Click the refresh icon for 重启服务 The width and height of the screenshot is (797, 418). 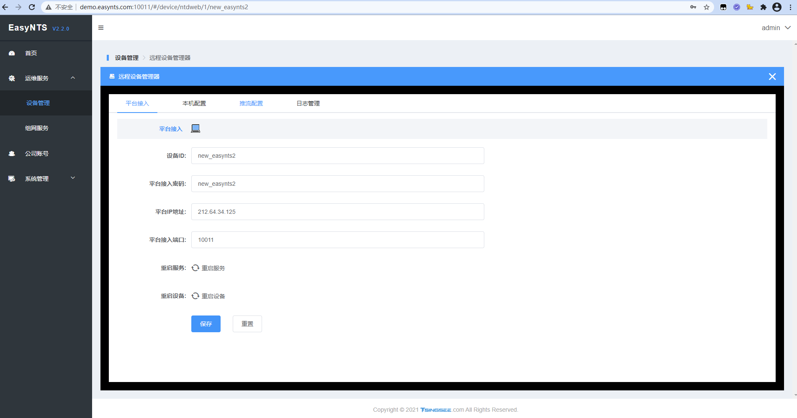pyautogui.click(x=195, y=268)
